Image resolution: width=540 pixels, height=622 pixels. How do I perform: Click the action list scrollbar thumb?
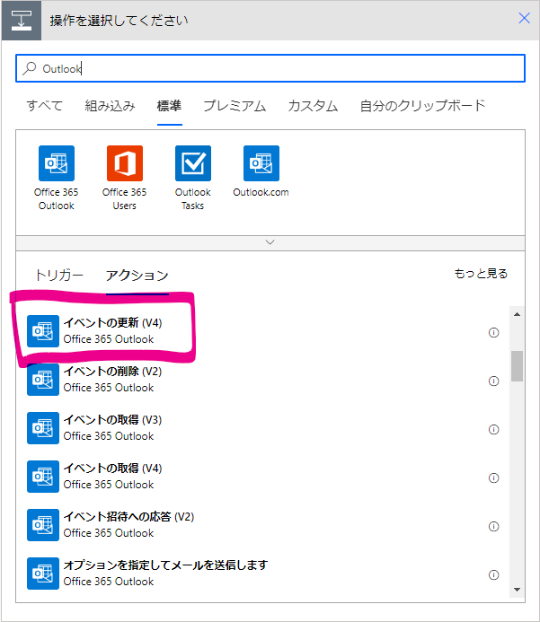(x=517, y=365)
